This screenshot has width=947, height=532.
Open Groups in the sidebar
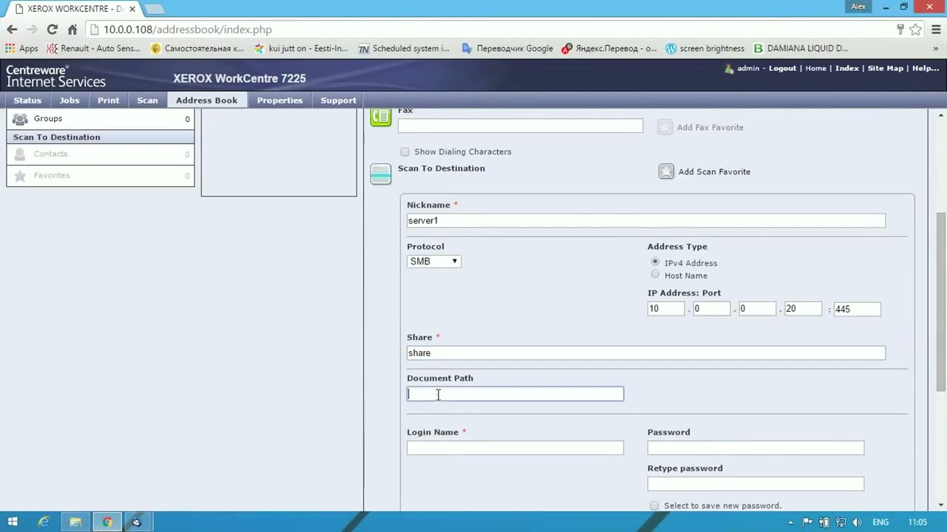point(100,119)
